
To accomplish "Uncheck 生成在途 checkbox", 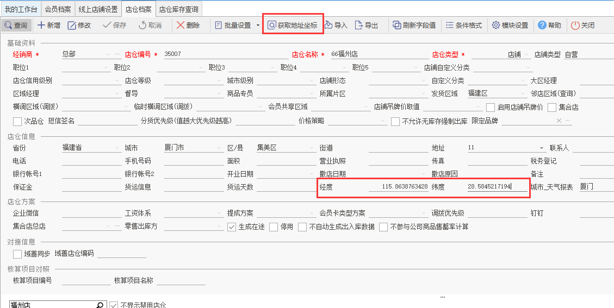I will tap(232, 227).
